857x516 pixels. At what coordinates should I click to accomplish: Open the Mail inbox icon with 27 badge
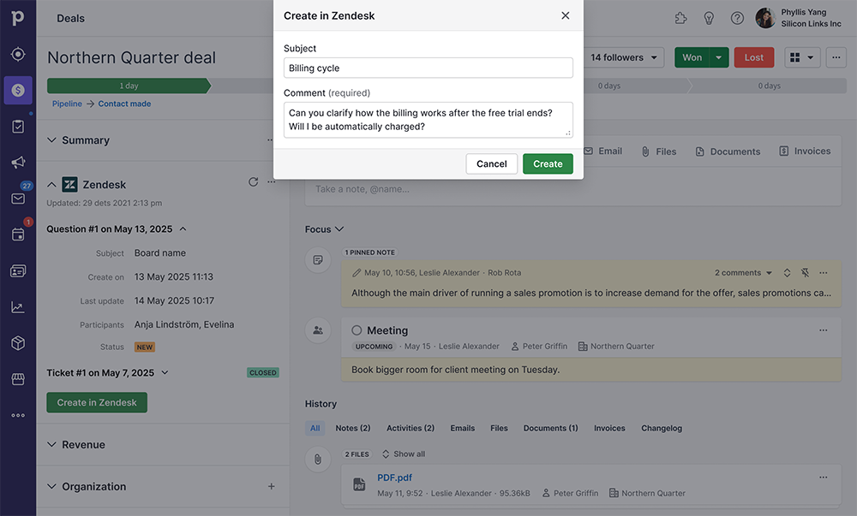(18, 198)
